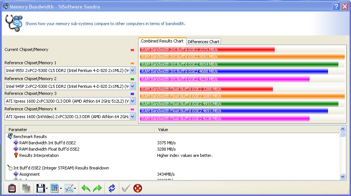Click the help question mark button
351x196 pixels.
336,7
